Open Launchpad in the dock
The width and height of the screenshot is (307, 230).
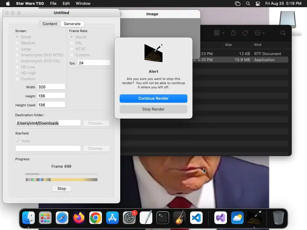(45, 218)
